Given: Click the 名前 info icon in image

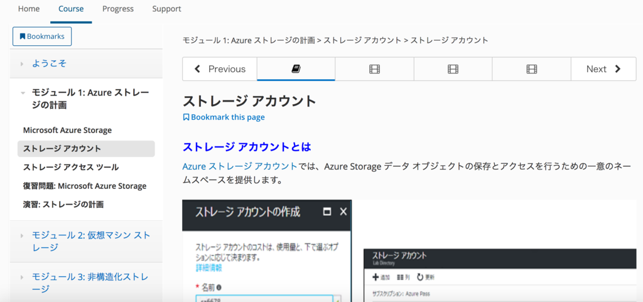Looking at the screenshot, I should coord(219,288).
